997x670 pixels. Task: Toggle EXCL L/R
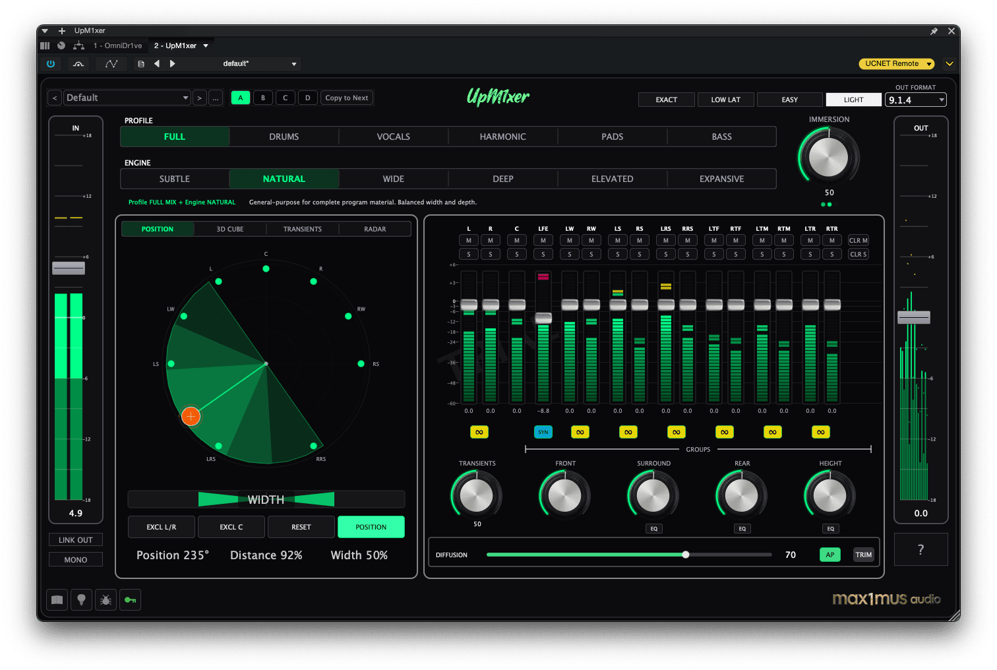(162, 527)
